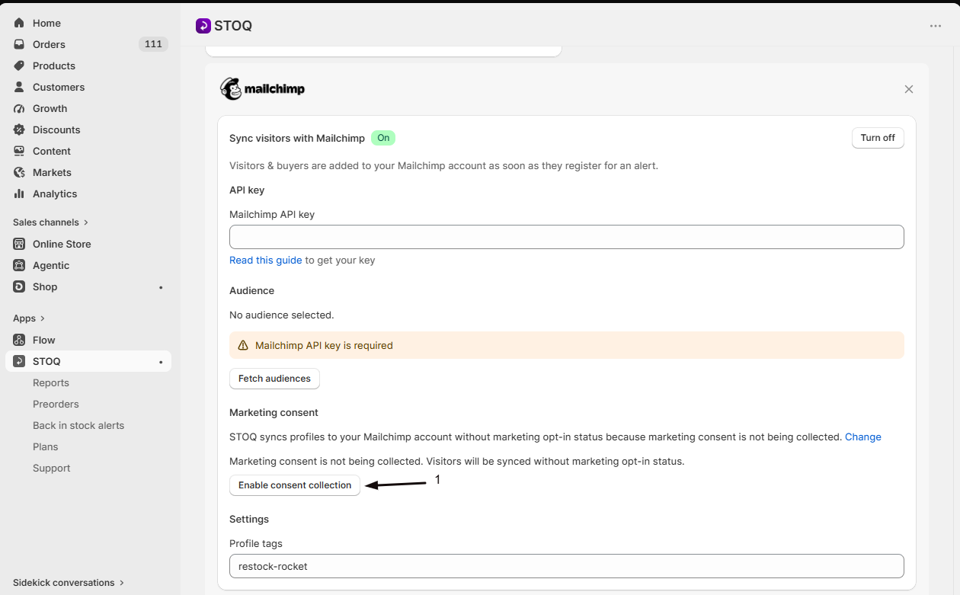The image size is (960, 595).
Task: Click the Marketing consent heading
Action: pos(274,412)
